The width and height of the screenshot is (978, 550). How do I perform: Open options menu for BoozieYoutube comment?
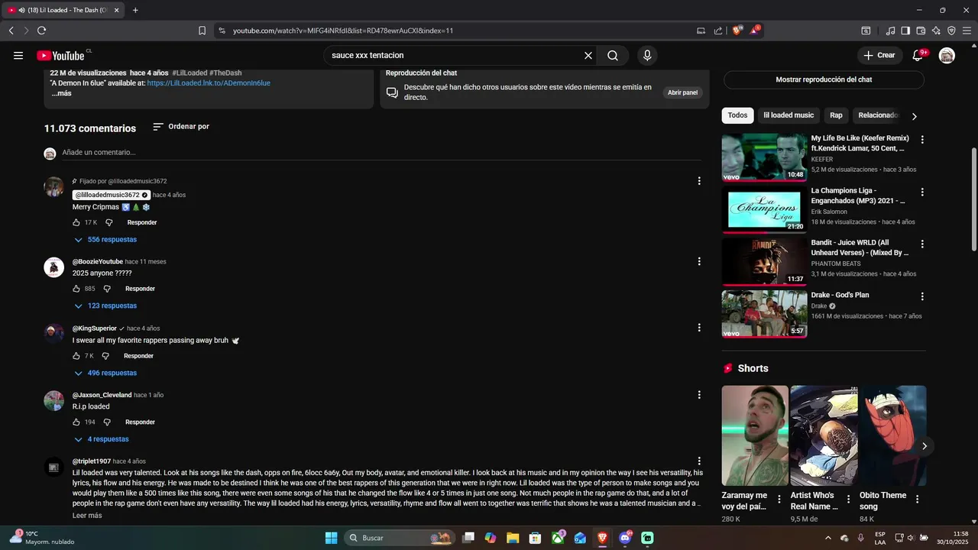click(698, 261)
